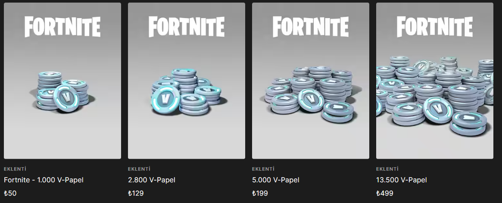Click the 13.500 V-Papel title link
502x203 pixels.
click(x=401, y=180)
